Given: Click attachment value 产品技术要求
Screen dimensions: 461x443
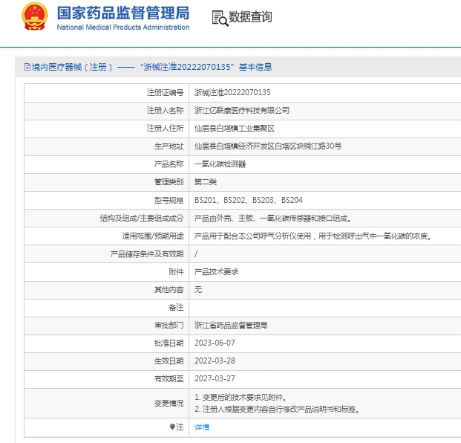Looking at the screenshot, I should [x=216, y=272].
